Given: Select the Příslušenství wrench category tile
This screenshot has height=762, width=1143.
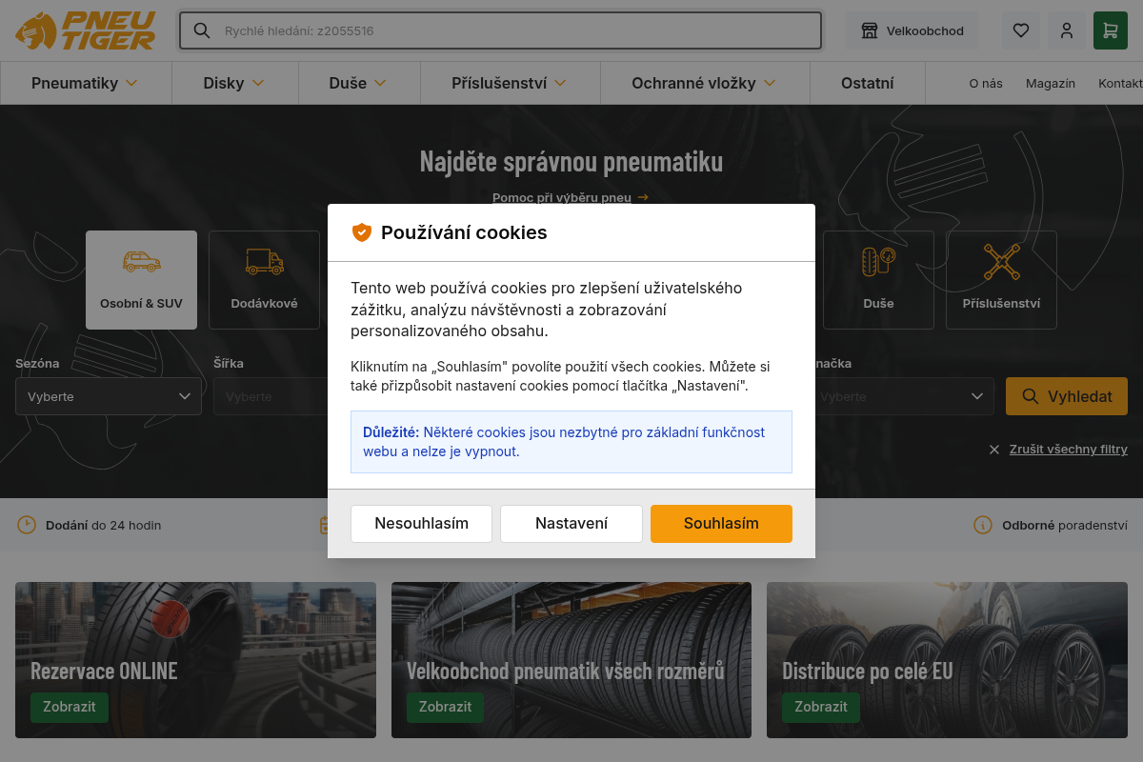Looking at the screenshot, I should [1002, 280].
